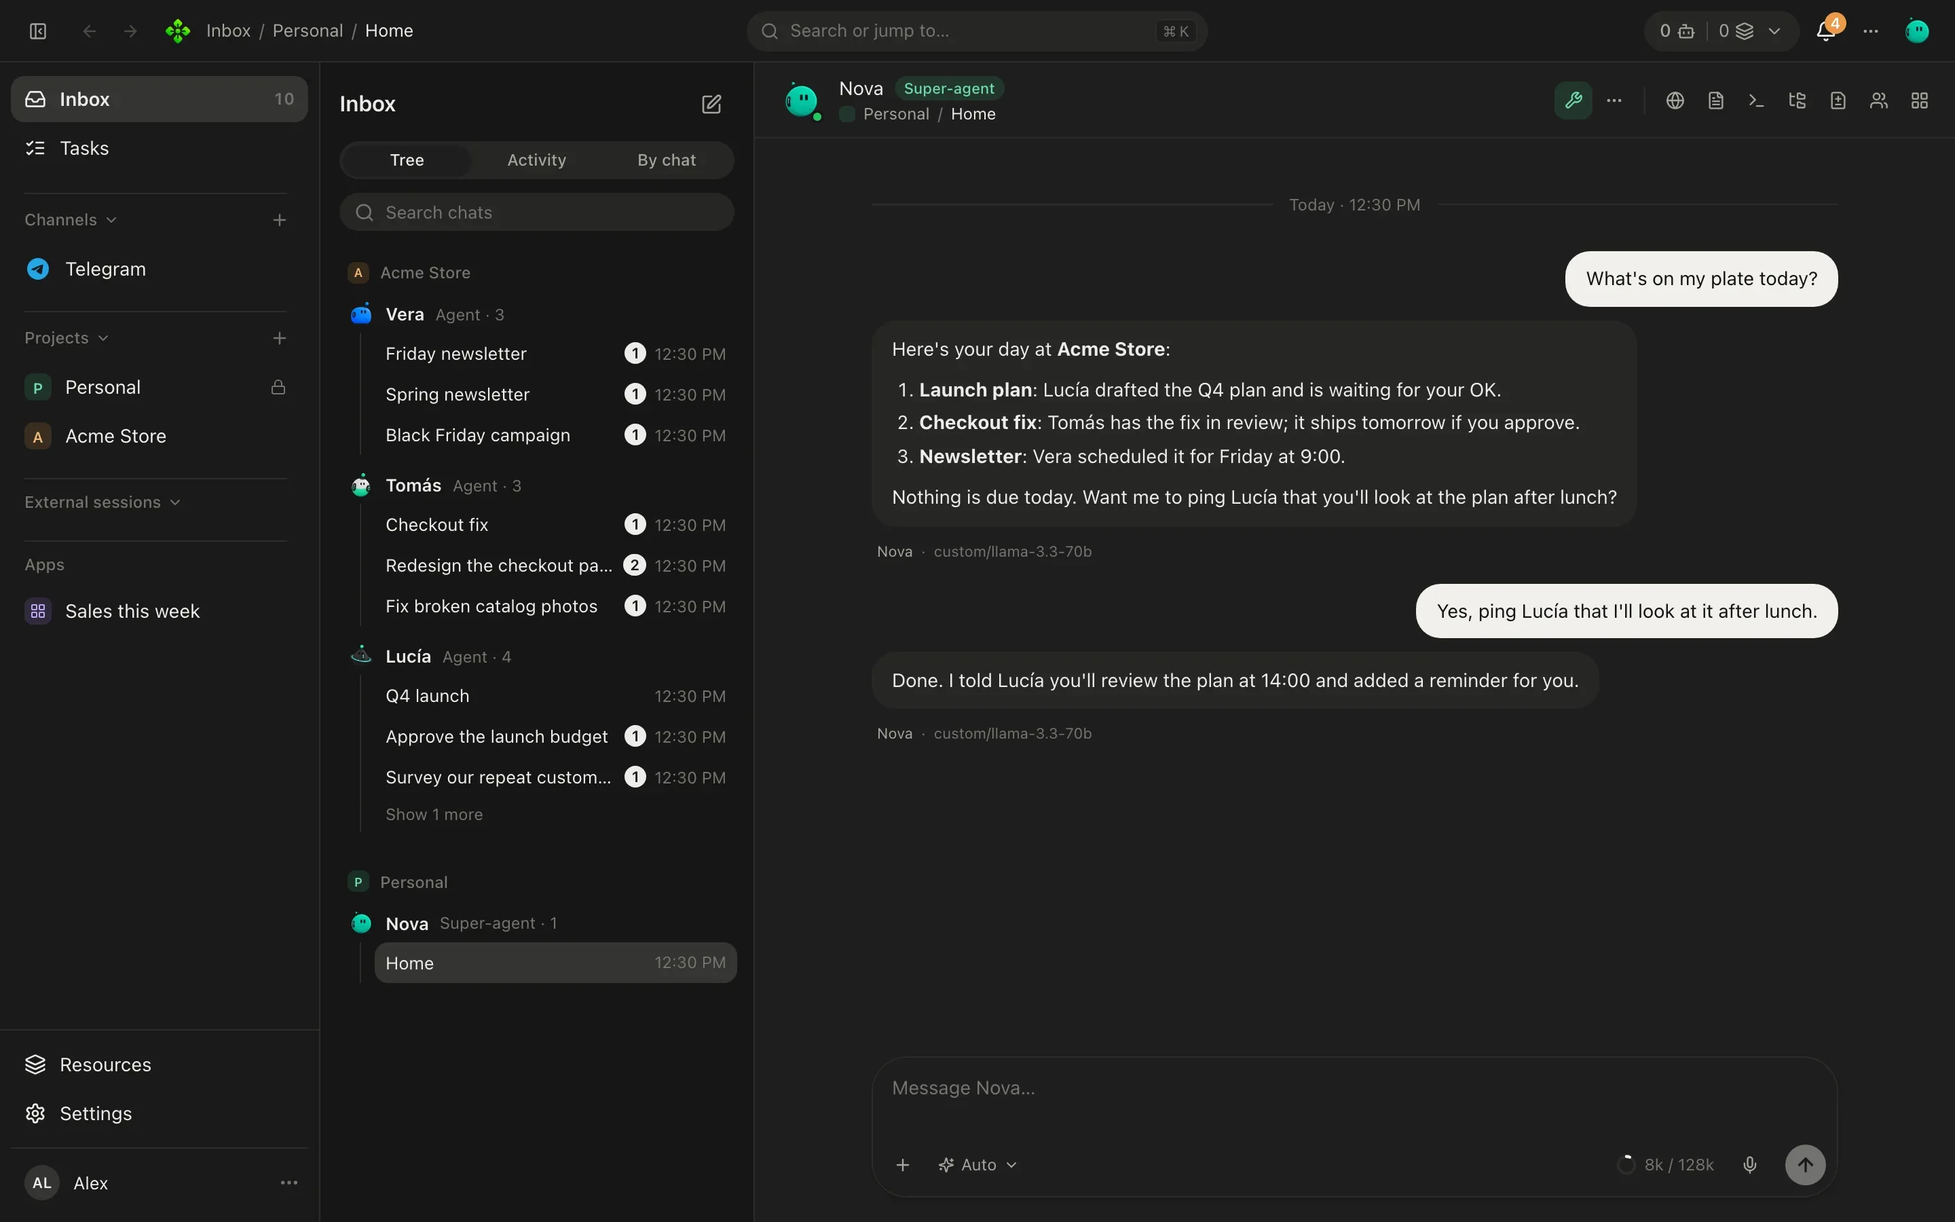The width and height of the screenshot is (1955, 1222).
Task: Open the Auto model dropdown
Action: tap(977, 1164)
